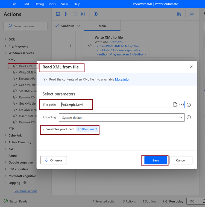Click the Save flow disk icon
Image resolution: width=205 pixels, height=207 pixels.
click(x=58, y=14)
